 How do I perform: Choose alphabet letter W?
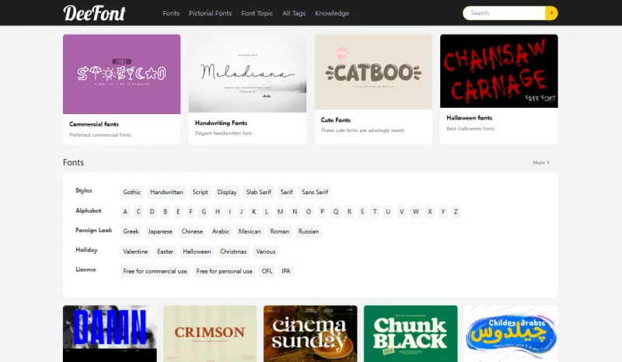coord(416,212)
